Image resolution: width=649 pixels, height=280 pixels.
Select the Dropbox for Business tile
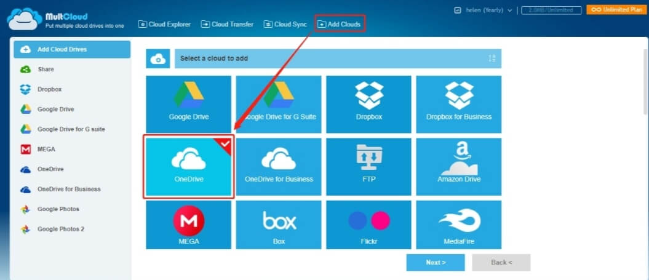click(458, 104)
